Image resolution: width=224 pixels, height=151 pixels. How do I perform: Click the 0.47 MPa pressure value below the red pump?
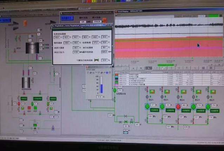tap(181, 117)
